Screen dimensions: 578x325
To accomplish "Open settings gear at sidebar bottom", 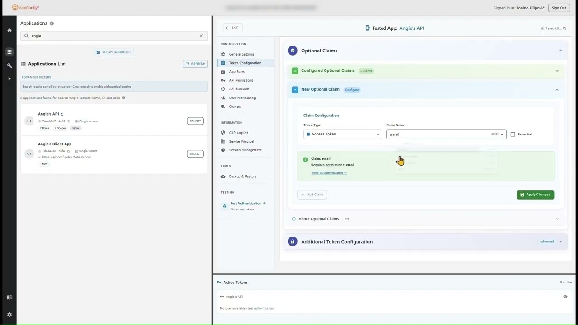I will (9, 315).
